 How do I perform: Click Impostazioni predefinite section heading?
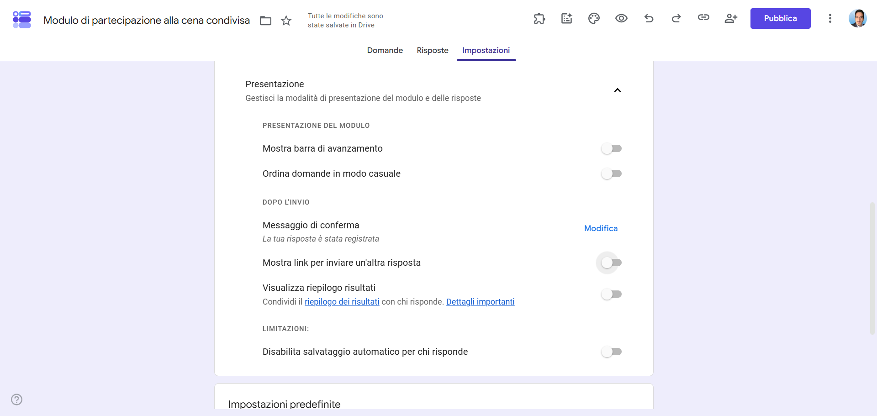tap(285, 404)
